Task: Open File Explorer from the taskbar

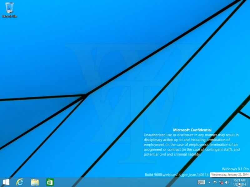Action: [x=34, y=182]
